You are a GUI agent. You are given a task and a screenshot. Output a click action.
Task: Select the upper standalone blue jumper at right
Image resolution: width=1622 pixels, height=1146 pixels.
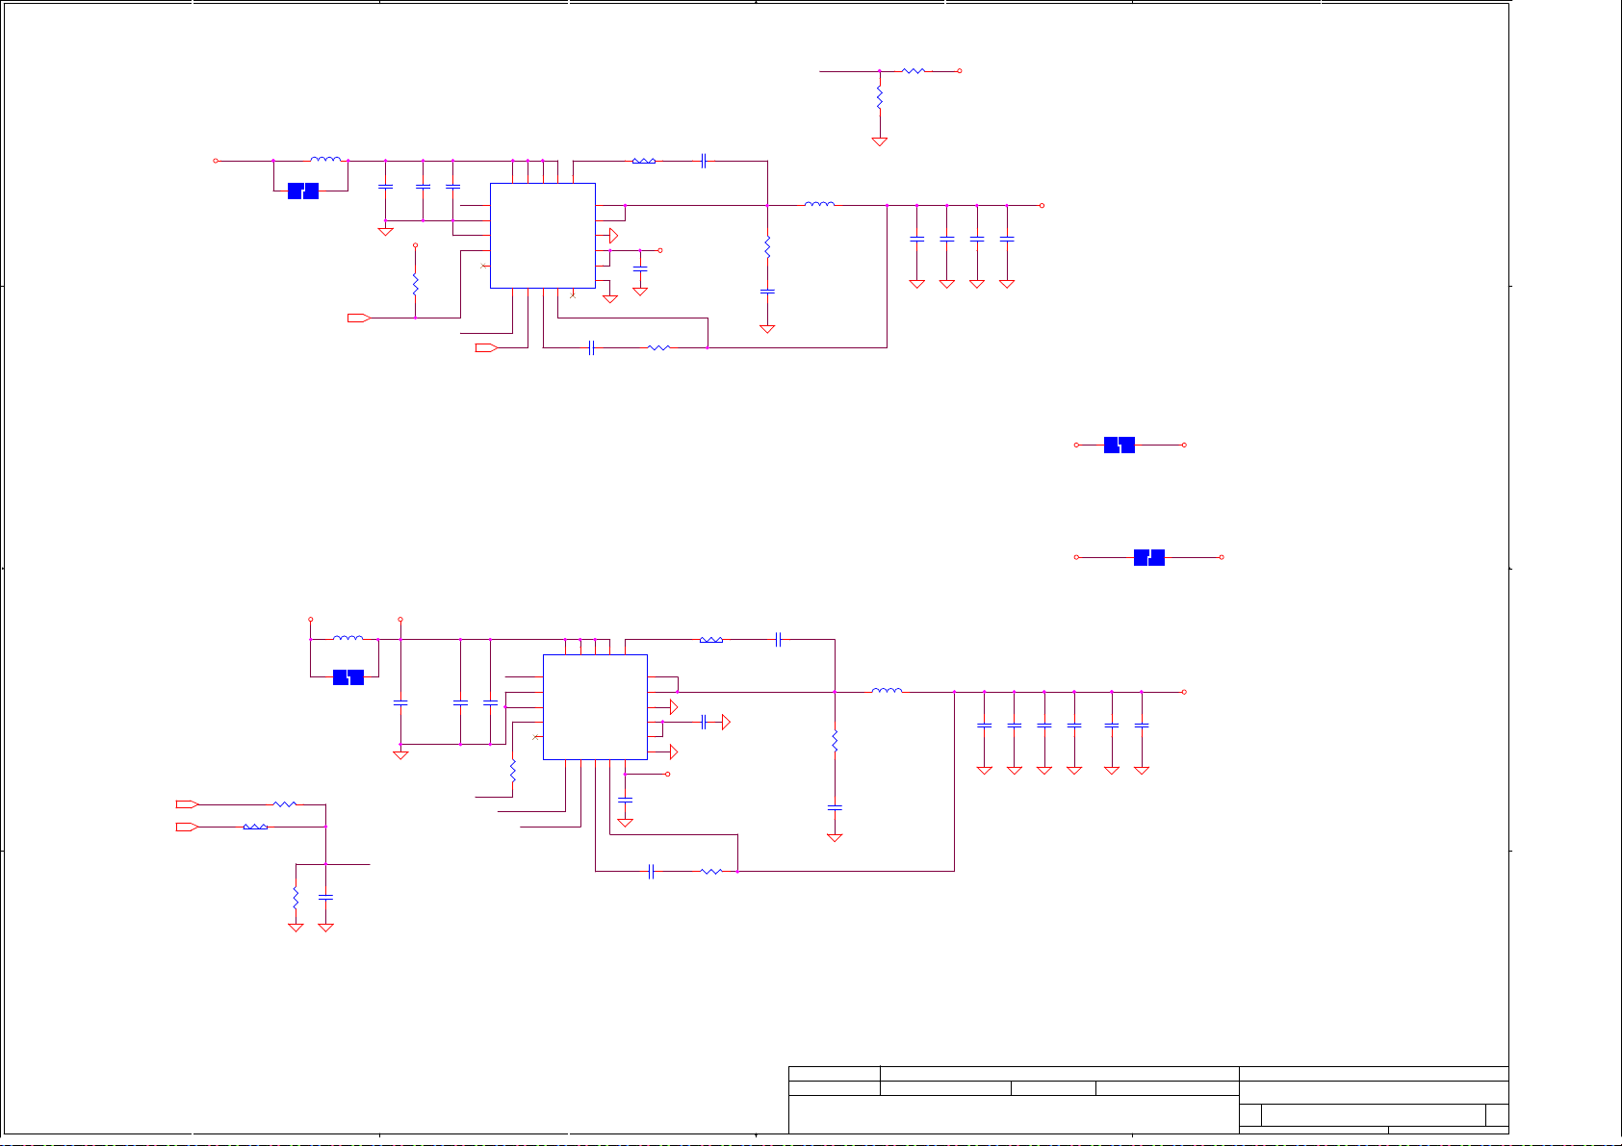1120,445
